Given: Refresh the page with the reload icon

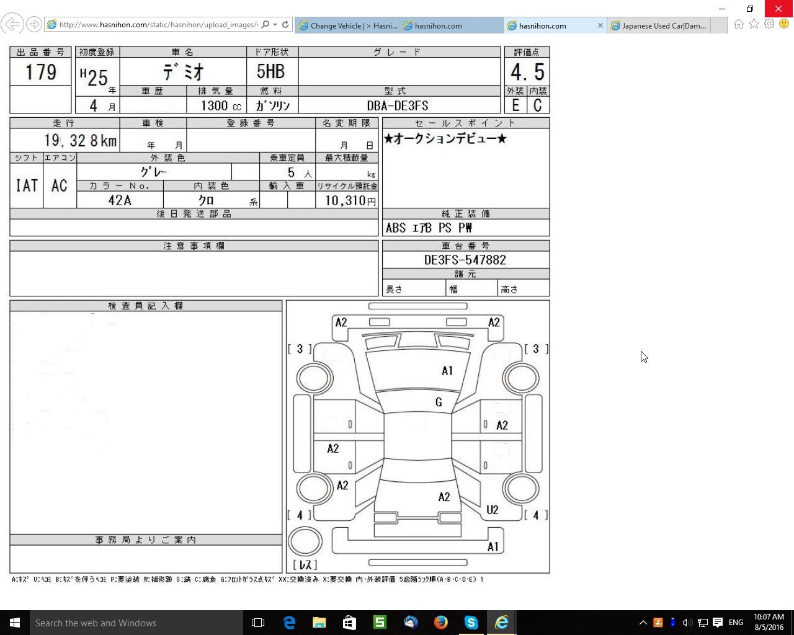Looking at the screenshot, I should pos(285,25).
